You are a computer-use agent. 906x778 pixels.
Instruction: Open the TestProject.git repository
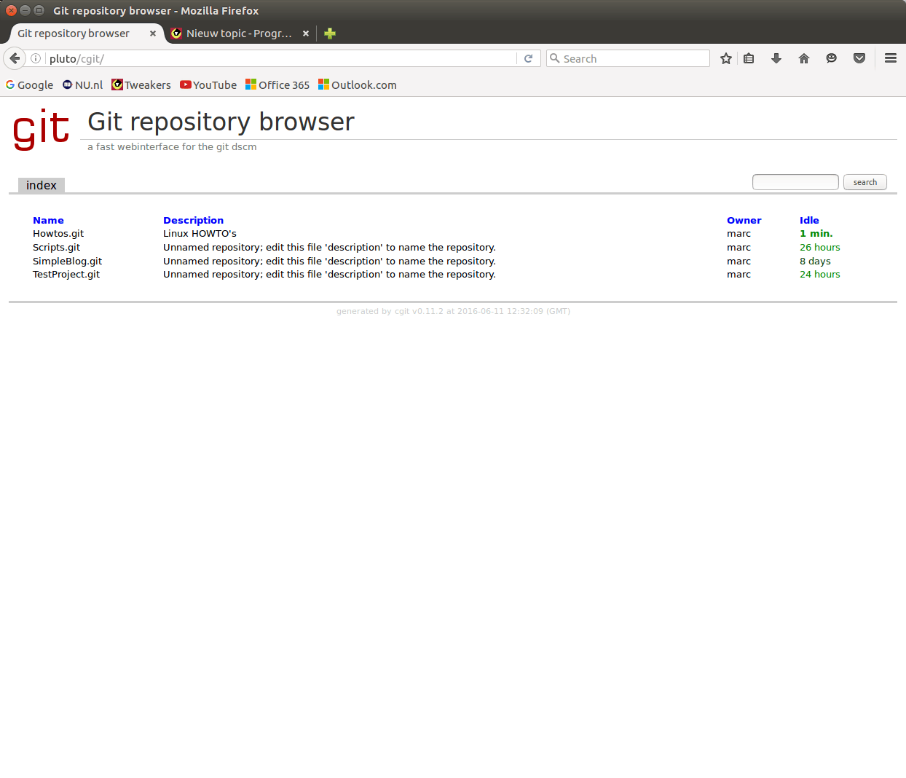tap(66, 275)
